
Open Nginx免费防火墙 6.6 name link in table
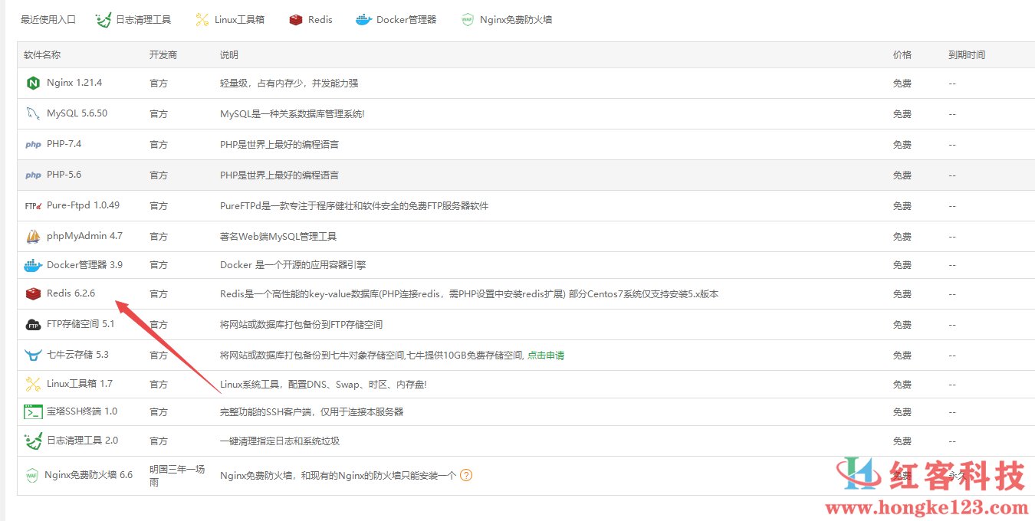[x=88, y=475]
